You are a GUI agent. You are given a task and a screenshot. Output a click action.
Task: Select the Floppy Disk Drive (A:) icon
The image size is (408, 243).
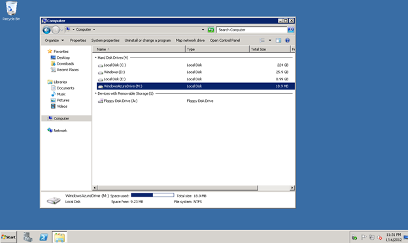(x=101, y=101)
